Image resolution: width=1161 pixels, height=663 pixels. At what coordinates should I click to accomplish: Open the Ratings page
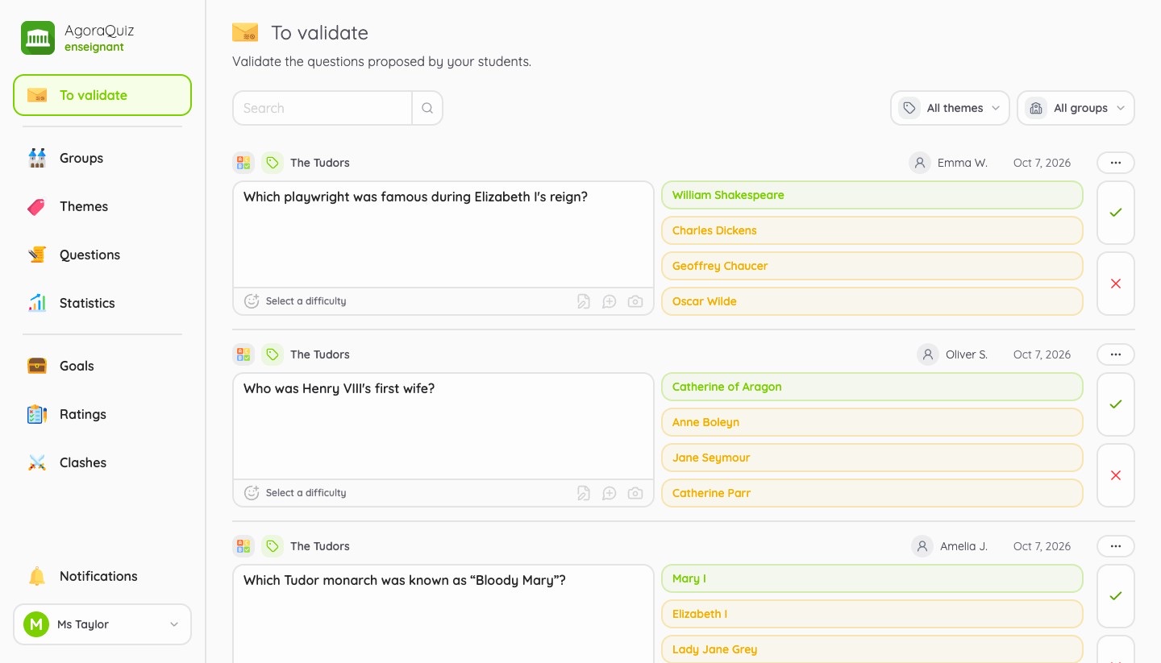pos(102,414)
